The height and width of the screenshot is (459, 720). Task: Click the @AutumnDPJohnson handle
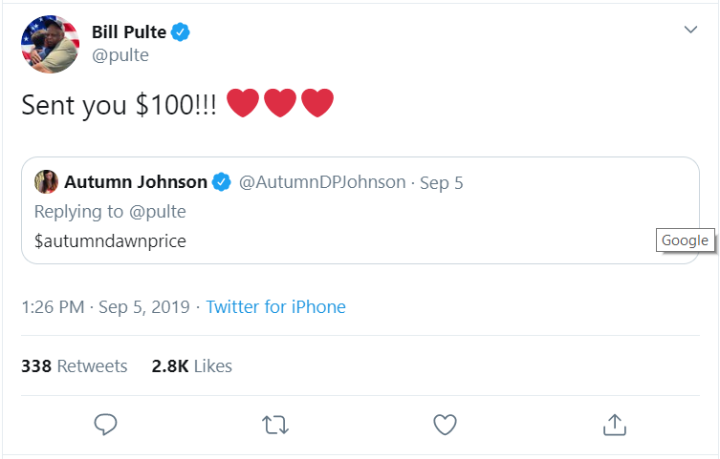coord(321,182)
